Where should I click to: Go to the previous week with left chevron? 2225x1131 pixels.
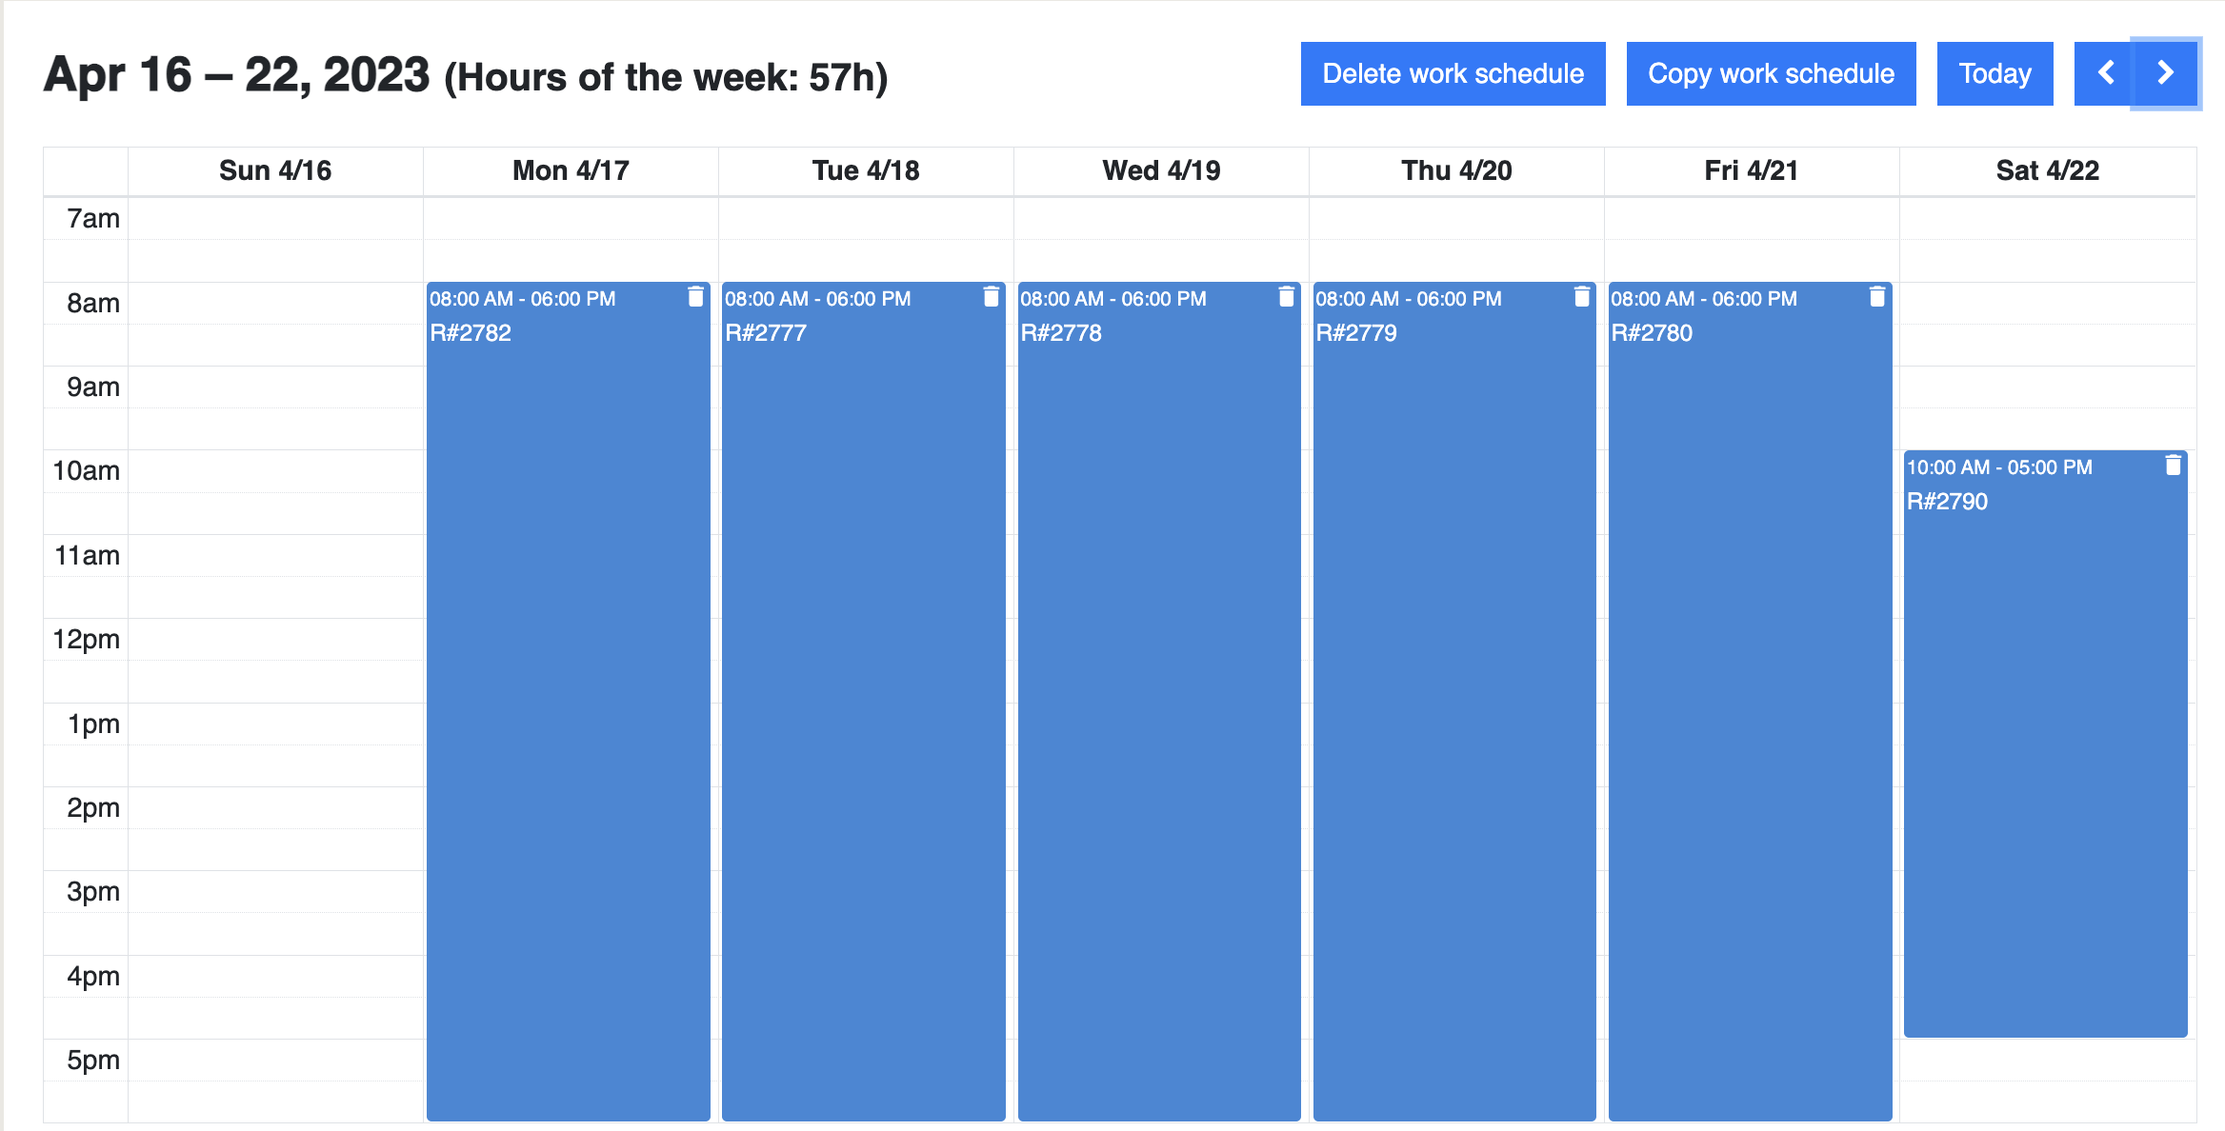tap(2103, 73)
